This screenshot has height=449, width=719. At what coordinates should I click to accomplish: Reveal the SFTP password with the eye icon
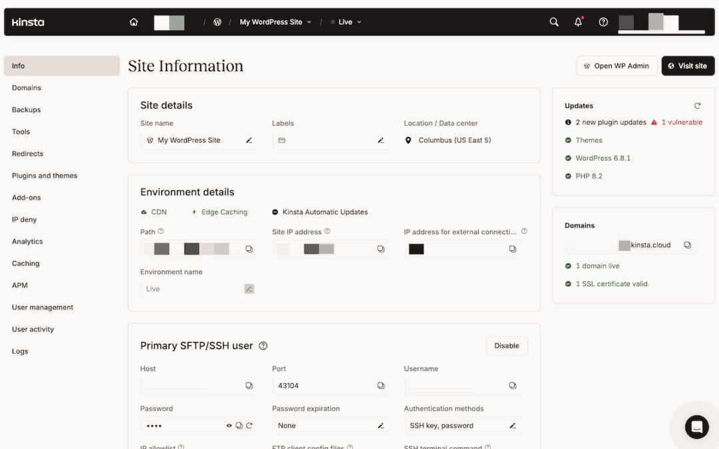click(229, 426)
